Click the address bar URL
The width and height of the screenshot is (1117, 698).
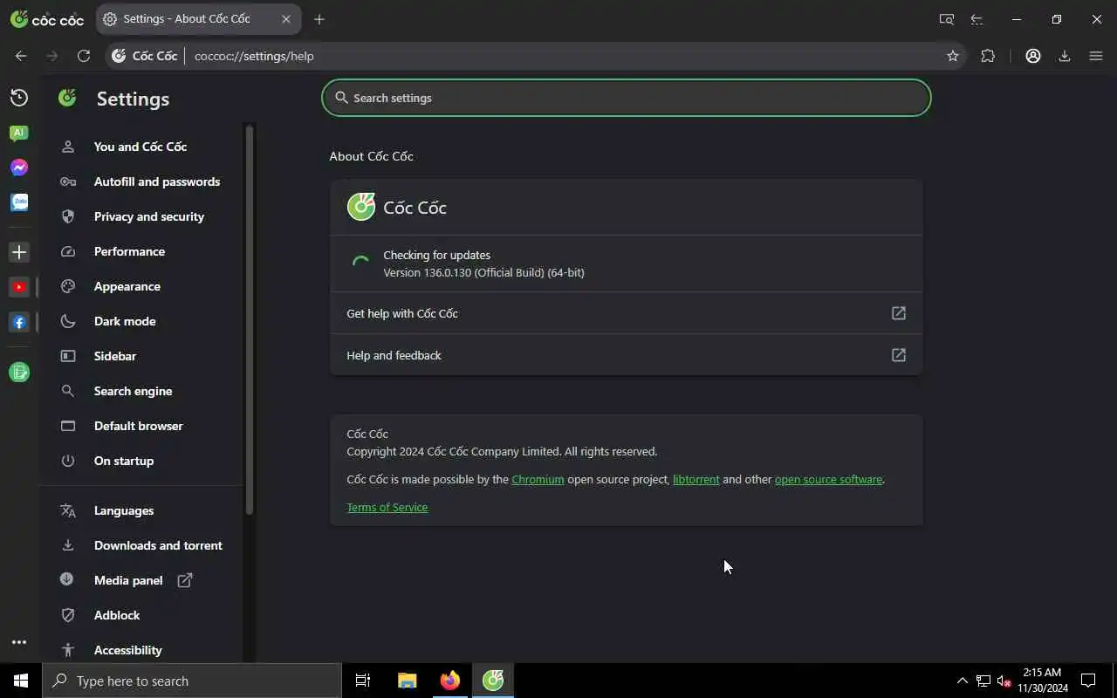(254, 56)
